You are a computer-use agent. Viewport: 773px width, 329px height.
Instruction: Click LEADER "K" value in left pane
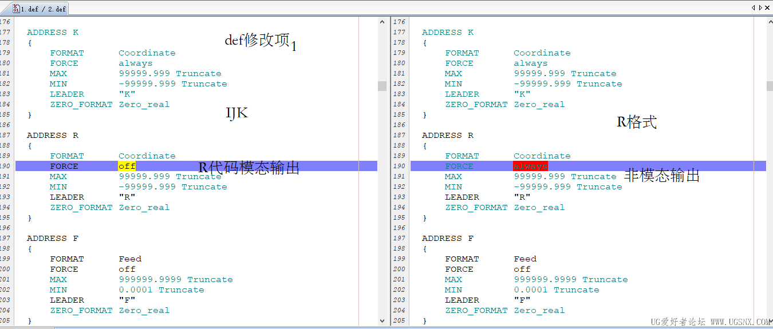[127, 94]
